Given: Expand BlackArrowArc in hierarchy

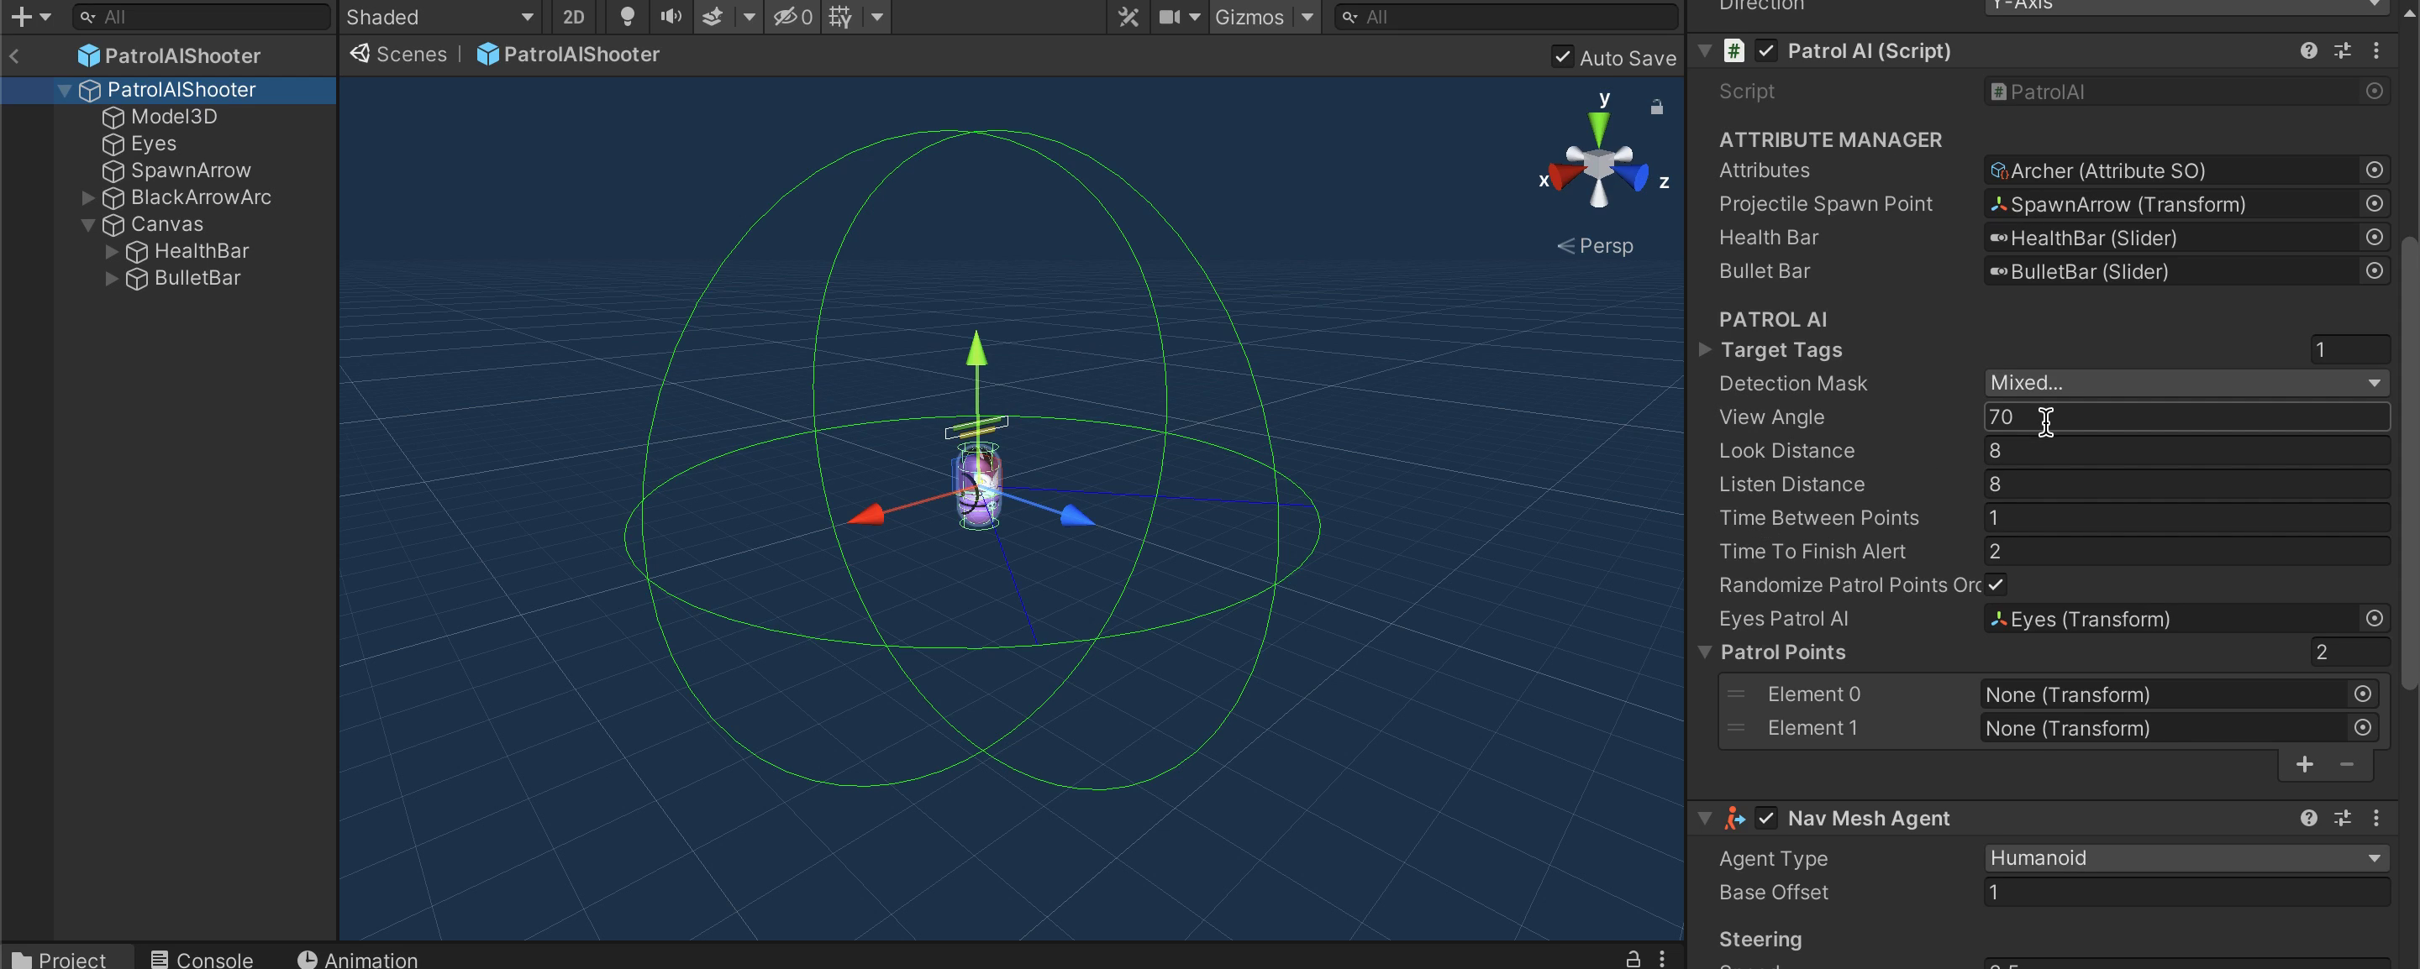Looking at the screenshot, I should 87,198.
